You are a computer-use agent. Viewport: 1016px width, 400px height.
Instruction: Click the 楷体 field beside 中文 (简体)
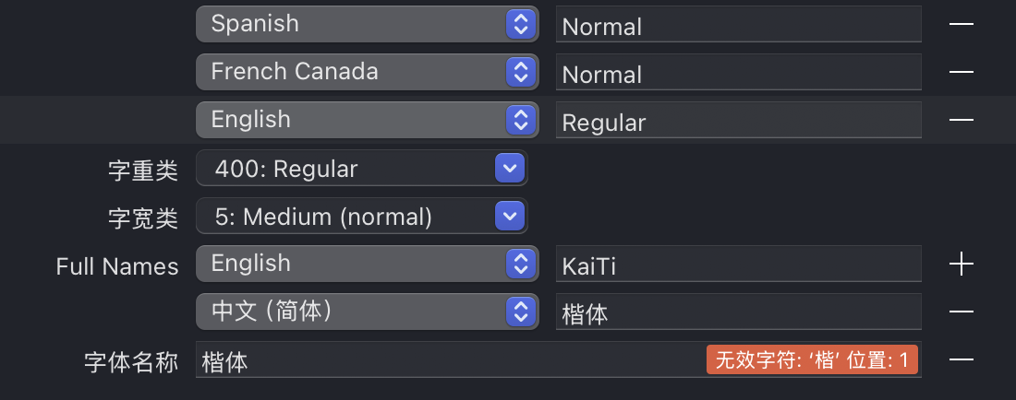738,313
